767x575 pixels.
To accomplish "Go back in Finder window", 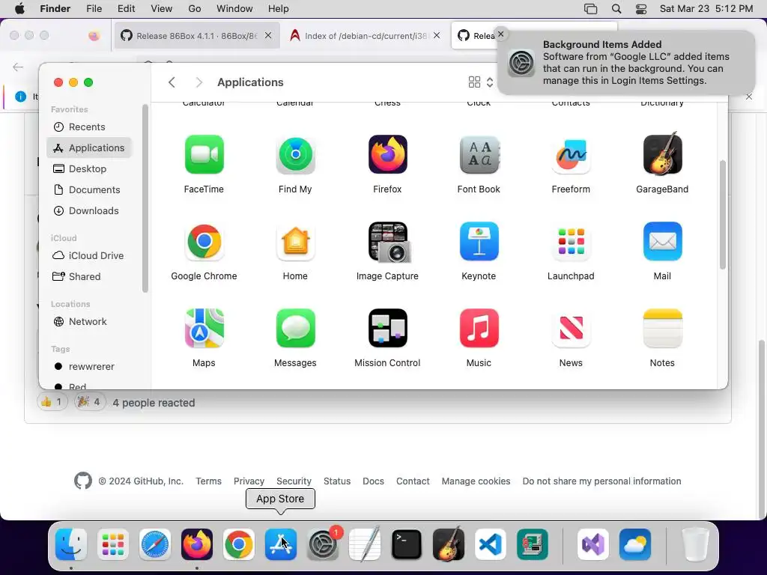I will [172, 82].
